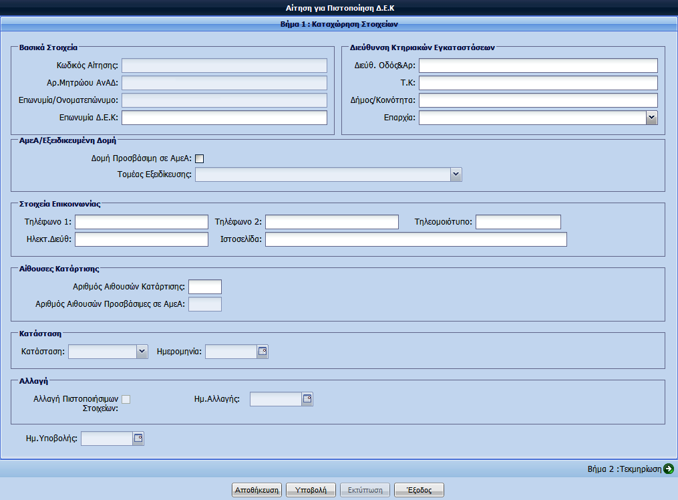678x500 pixels.
Task: Select the Δήμος/Κοινότητα input
Action: (x=538, y=100)
